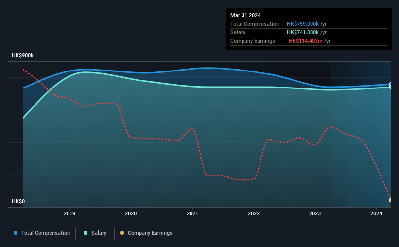399x247 pixels.
Task: Click the orange Company Earnings endpoint marker
Action: click(390, 200)
